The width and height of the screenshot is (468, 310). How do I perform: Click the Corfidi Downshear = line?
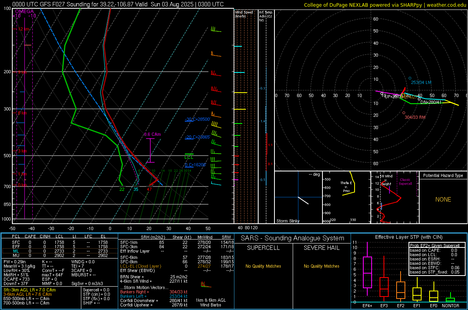[x=154, y=300]
